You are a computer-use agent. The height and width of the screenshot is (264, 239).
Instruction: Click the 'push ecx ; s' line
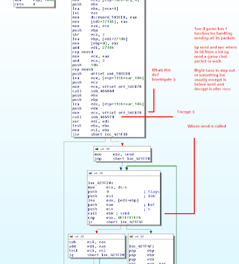pyautogui.click(x=119, y=209)
